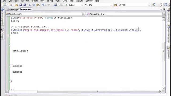This screenshot has width=171, height=96.
Task: Click the Save All toolbar icon
Action: 25,5
